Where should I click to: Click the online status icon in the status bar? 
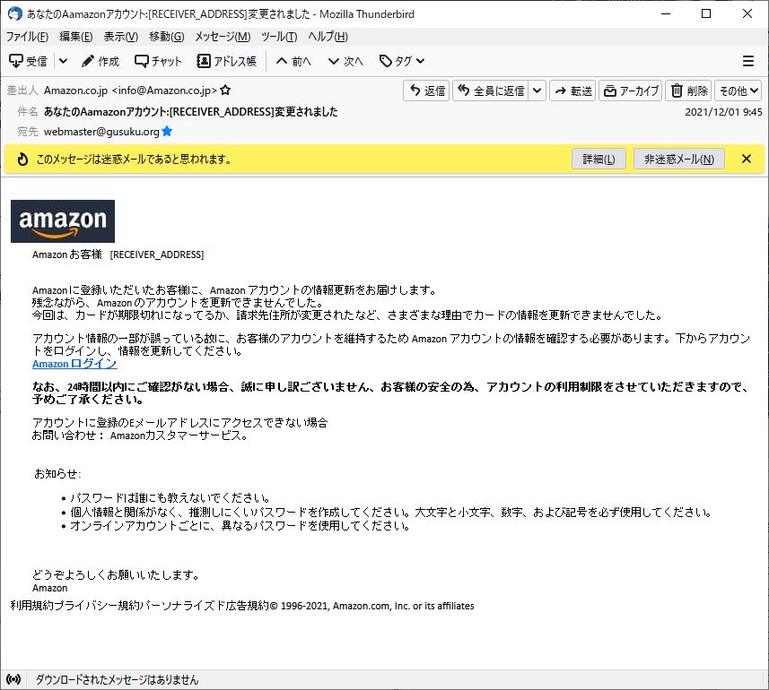(x=13, y=679)
